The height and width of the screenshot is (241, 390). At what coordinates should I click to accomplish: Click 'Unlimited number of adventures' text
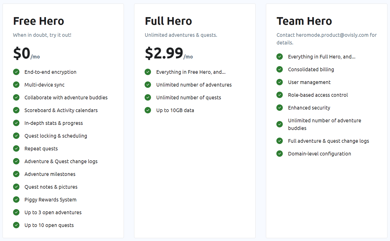tap(194, 85)
